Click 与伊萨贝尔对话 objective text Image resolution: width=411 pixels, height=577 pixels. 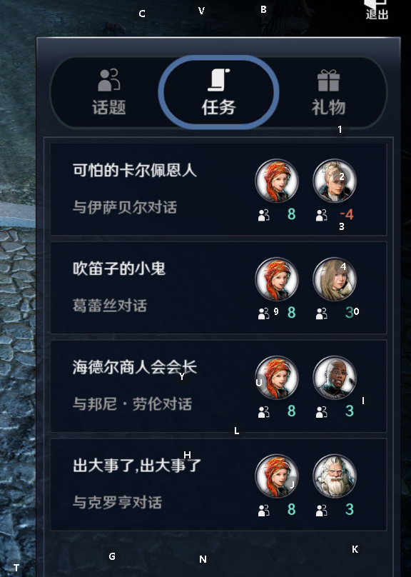[125, 207]
